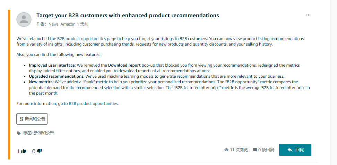Click the dislike count number 0

click(x=34, y=151)
